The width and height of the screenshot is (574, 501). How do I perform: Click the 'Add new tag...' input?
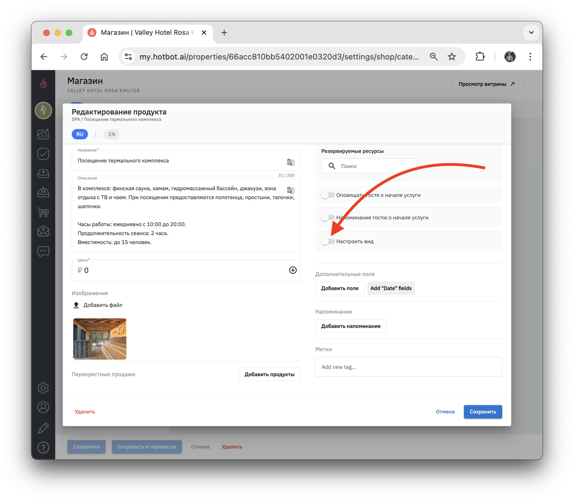tap(409, 367)
